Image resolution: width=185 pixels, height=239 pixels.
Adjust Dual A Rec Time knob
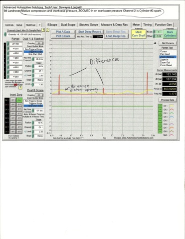coord(33,59)
